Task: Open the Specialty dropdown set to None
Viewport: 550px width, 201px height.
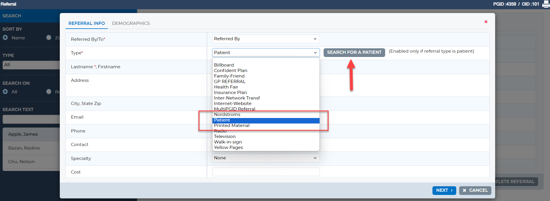Action: [266, 158]
